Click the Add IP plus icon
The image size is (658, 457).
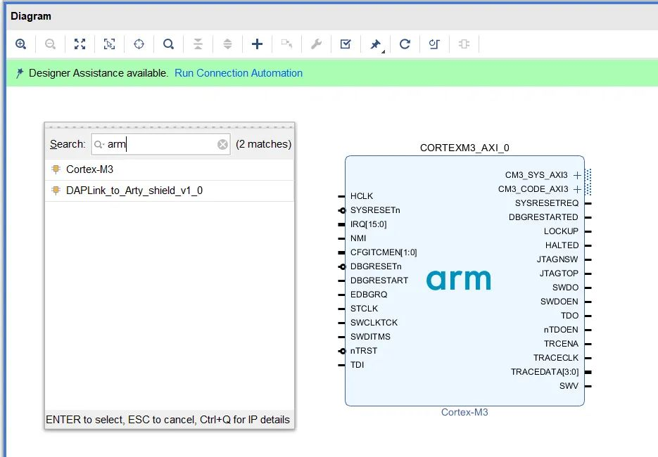pyautogui.click(x=257, y=44)
